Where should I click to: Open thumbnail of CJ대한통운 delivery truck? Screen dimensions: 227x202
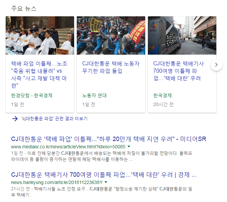pyautogui.click(x=182, y=35)
